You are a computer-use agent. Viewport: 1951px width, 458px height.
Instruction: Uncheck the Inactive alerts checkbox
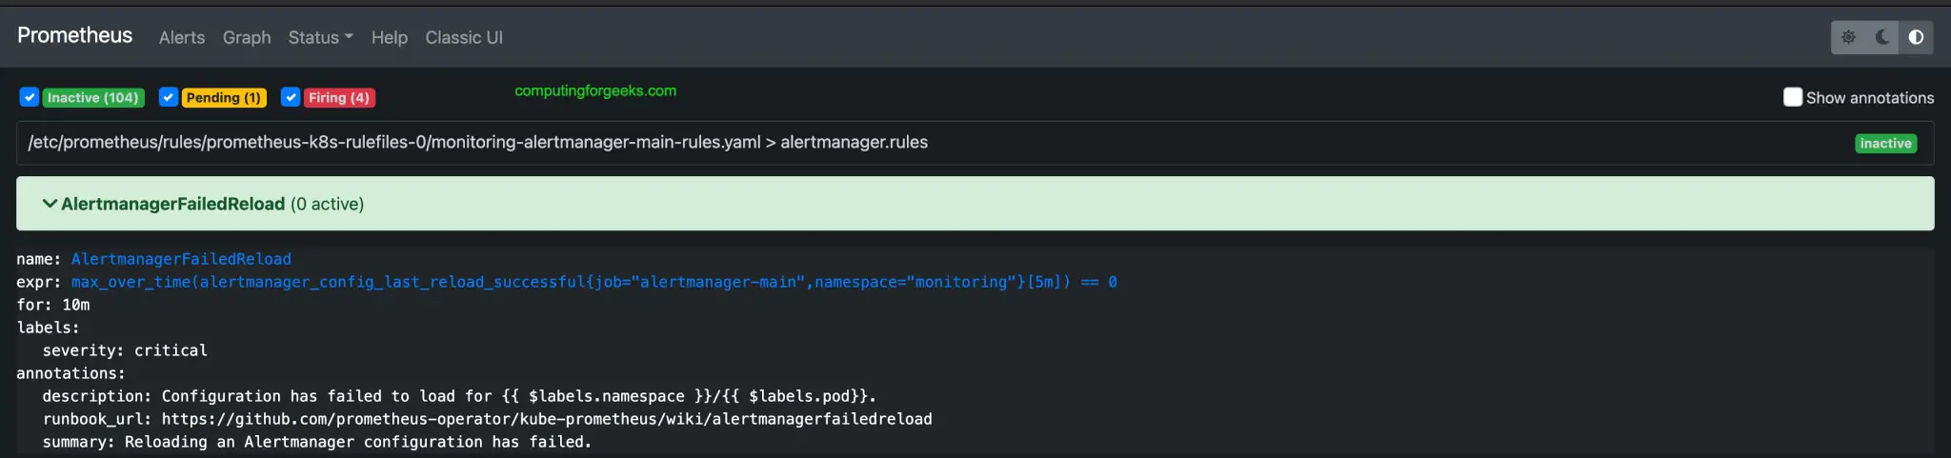coord(30,97)
